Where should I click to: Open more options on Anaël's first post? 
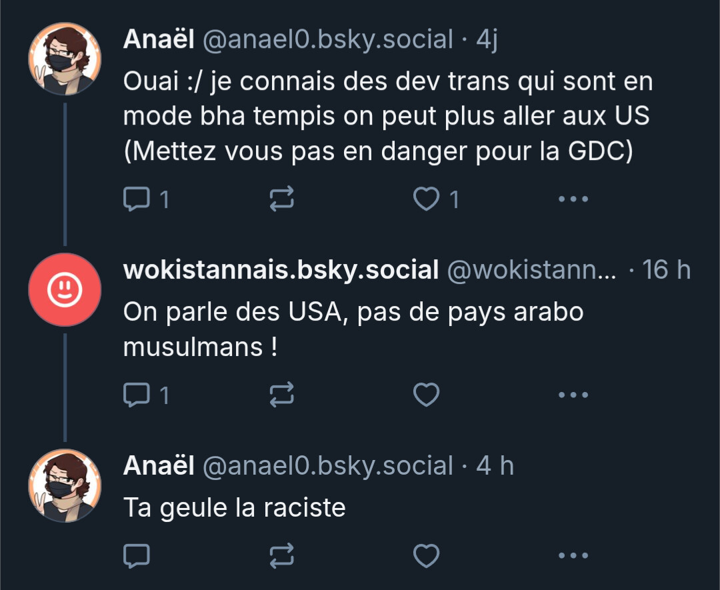pyautogui.click(x=573, y=199)
